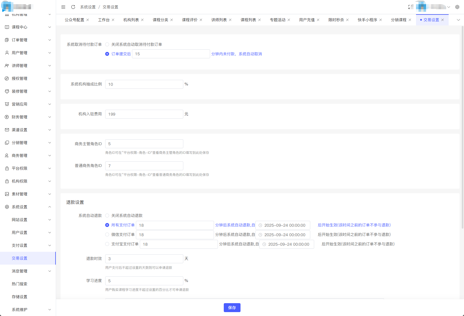Image resolution: width=464 pixels, height=316 pixels.
Task: Click the 财务管理 sidebar icon
Action: (7, 117)
